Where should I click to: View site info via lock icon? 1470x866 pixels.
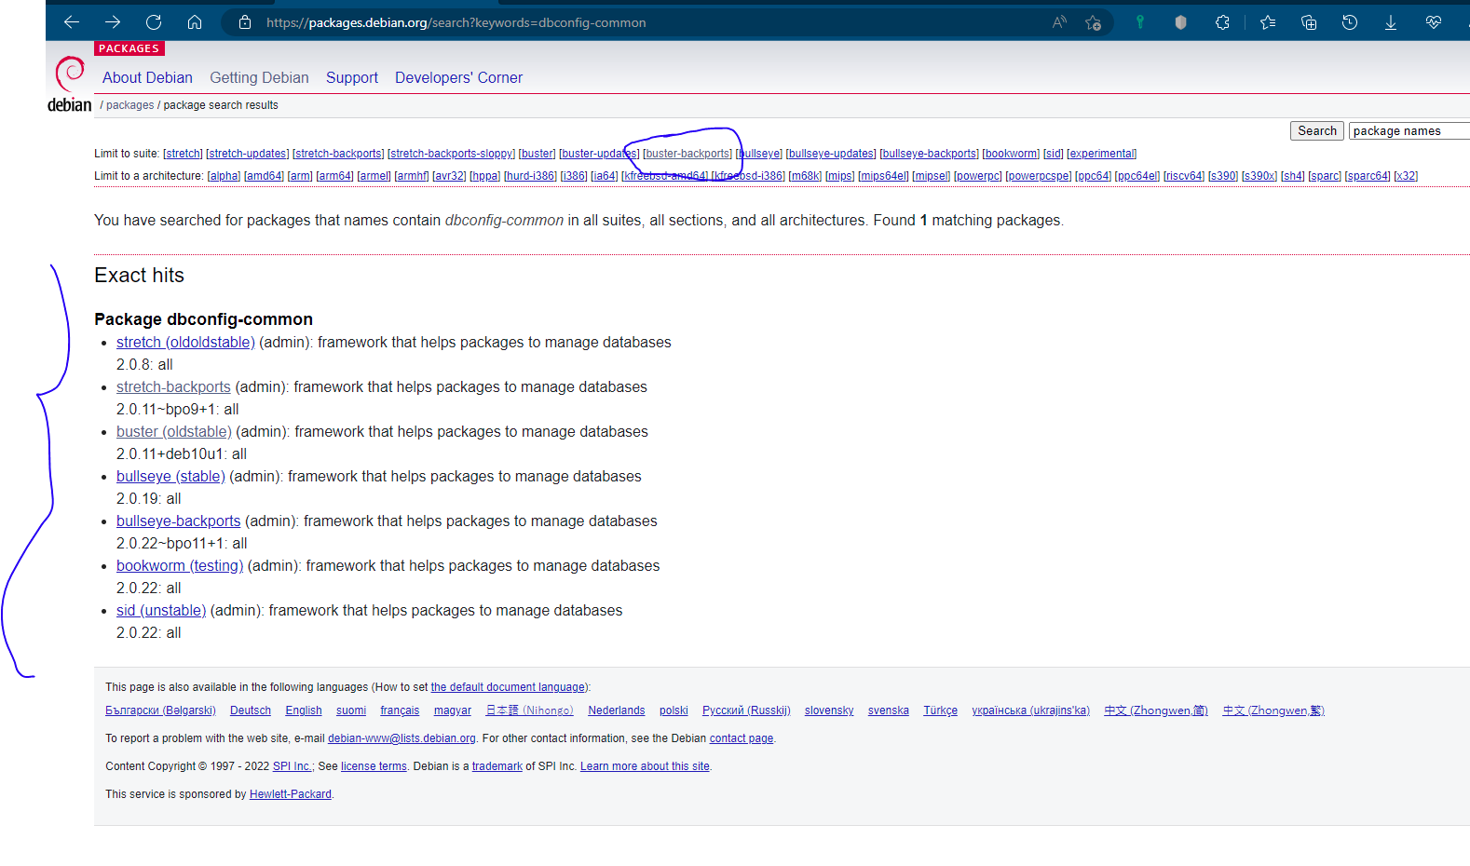pyautogui.click(x=245, y=22)
